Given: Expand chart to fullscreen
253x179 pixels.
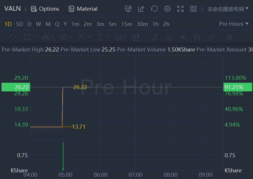Looking at the screenshot, I should [x=180, y=9].
